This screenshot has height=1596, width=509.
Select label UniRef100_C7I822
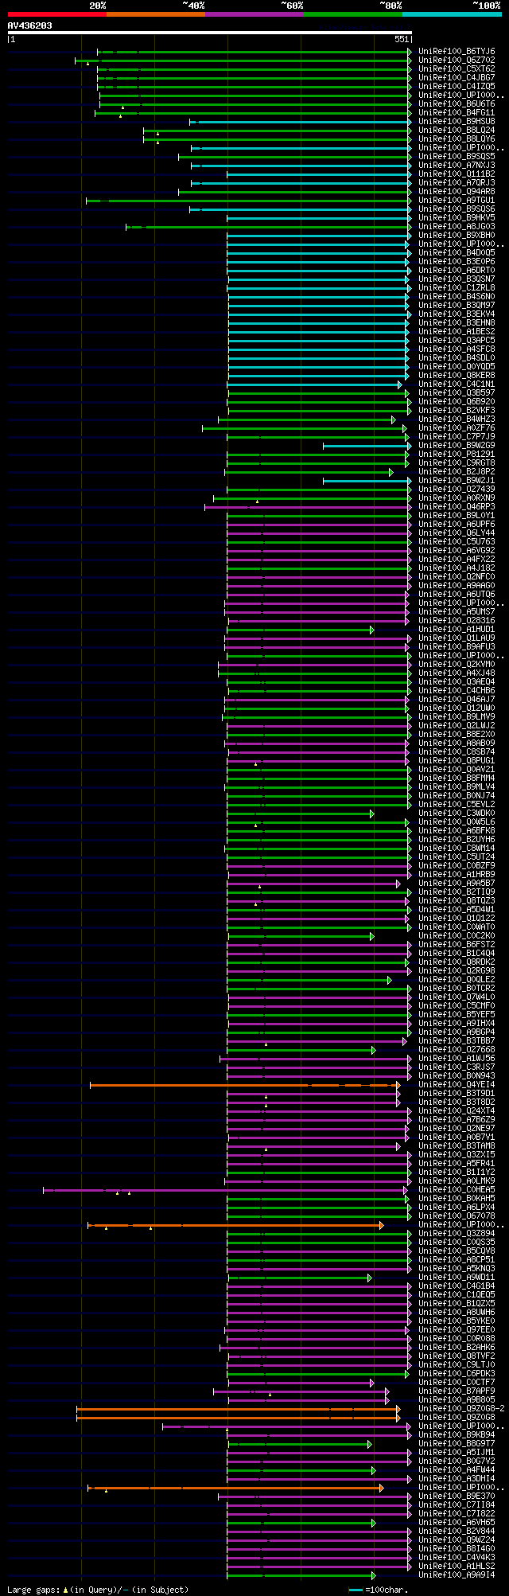[457, 1513]
